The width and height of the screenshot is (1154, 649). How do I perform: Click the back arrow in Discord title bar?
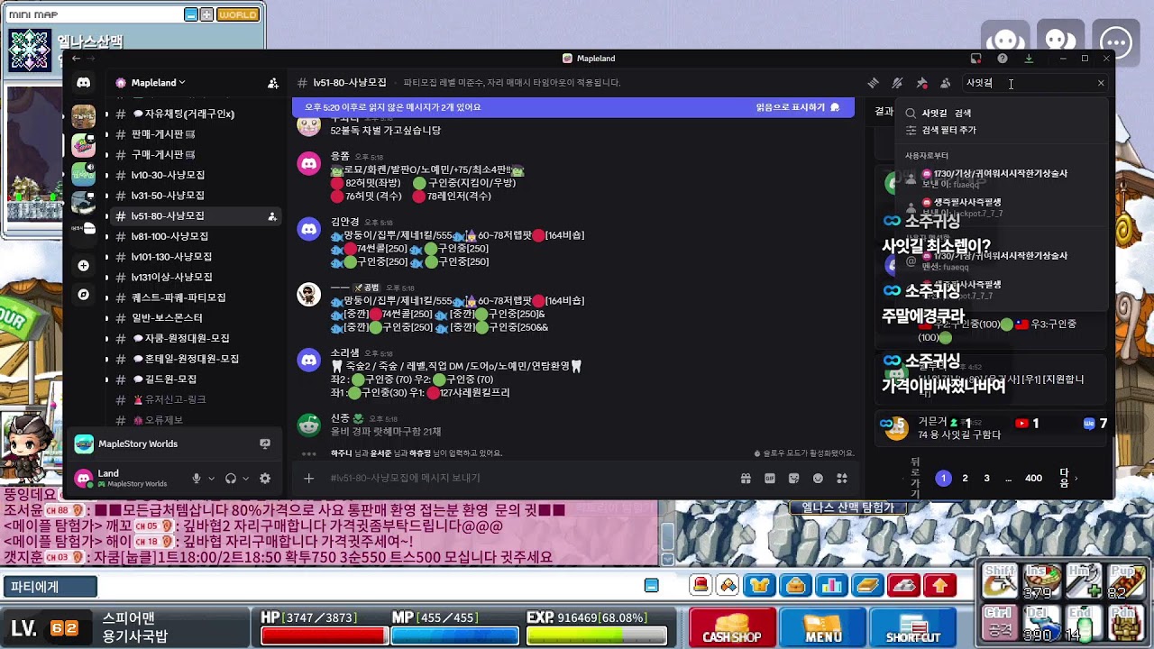[77, 59]
